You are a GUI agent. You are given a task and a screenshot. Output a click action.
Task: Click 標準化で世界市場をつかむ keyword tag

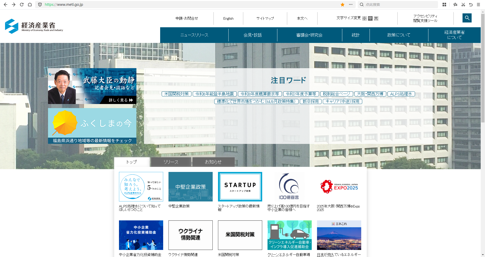pyautogui.click(x=256, y=101)
